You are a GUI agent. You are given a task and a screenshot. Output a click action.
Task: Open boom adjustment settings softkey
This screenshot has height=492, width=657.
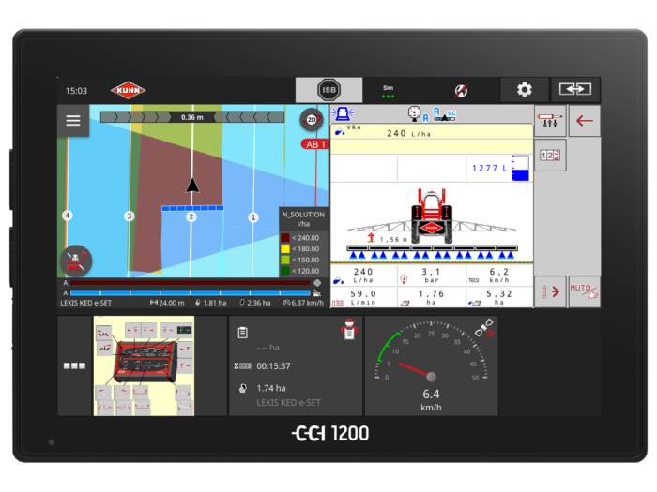pos(550,121)
